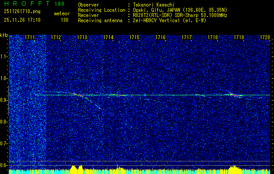
Task: Click the 1711 time marker
Action: point(30,37)
